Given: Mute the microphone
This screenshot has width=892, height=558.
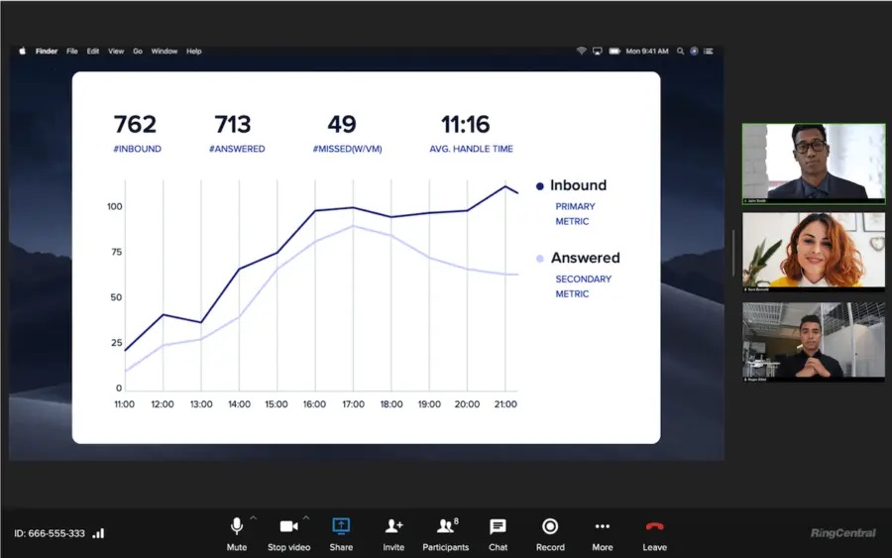Looking at the screenshot, I should pos(236,526).
